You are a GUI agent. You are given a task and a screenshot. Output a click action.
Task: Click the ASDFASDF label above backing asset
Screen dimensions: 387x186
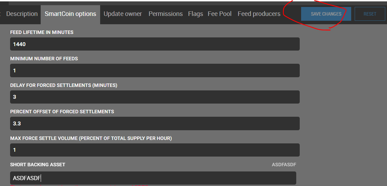284,165
